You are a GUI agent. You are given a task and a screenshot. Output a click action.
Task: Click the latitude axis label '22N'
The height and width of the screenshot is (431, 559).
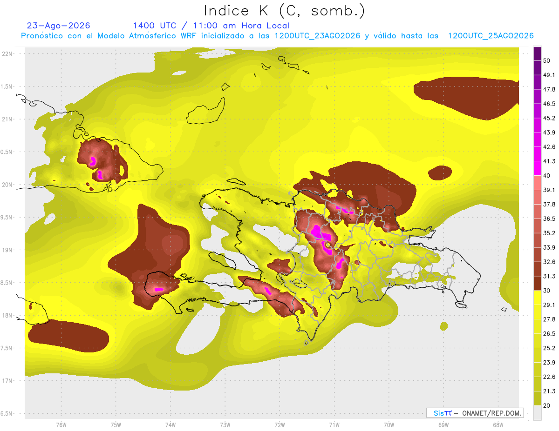pyautogui.click(x=7, y=54)
